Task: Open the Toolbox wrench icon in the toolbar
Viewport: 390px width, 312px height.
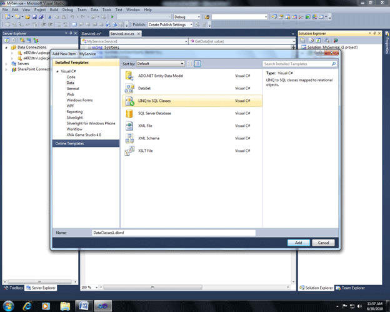Action: point(301,17)
